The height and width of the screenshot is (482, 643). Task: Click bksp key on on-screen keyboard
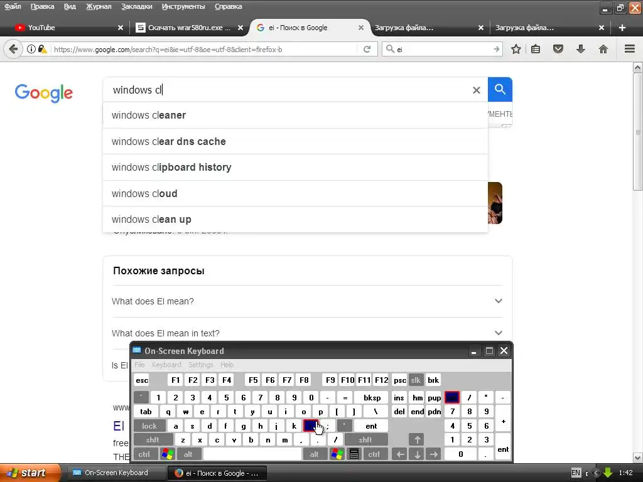click(x=372, y=397)
